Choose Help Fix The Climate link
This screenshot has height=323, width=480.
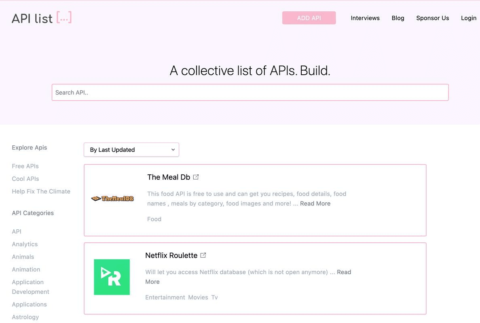41,191
